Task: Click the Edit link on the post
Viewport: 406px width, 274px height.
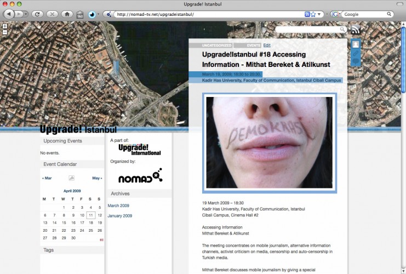Action: (267, 45)
